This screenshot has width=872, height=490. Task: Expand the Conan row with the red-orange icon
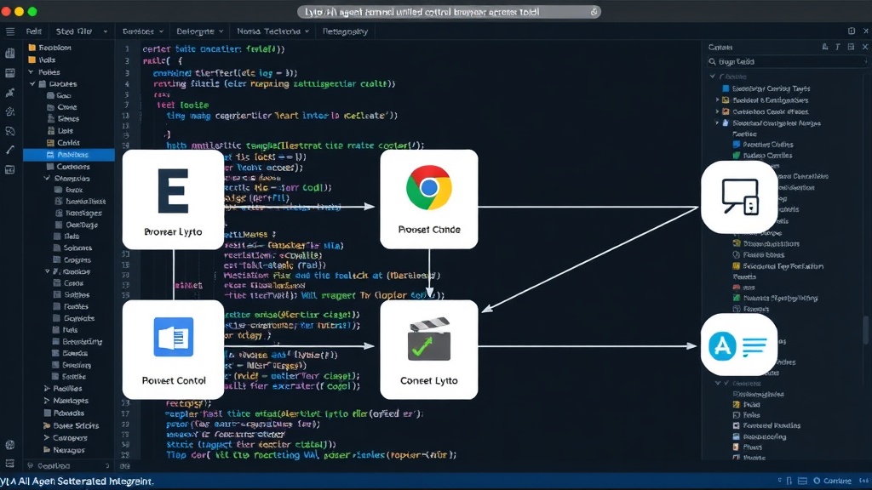point(717,111)
